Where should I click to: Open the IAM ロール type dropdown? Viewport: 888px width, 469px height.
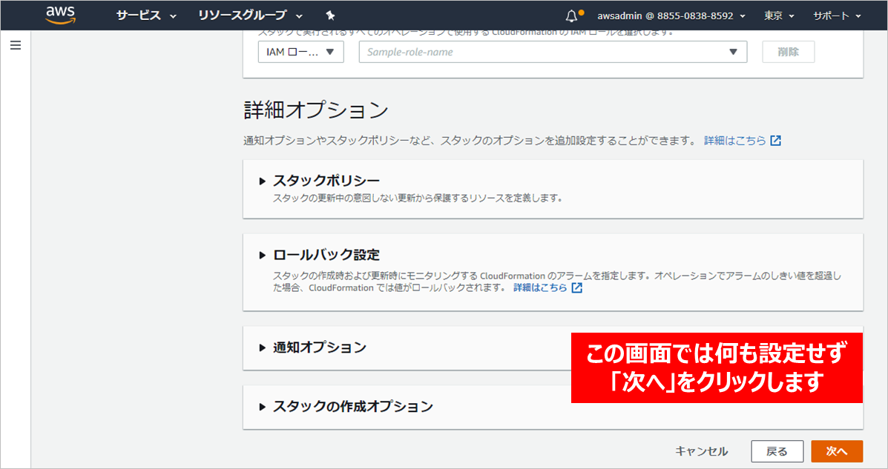pyautogui.click(x=300, y=52)
